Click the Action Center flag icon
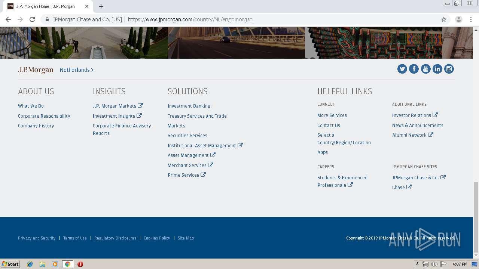This screenshot has width=479, height=269. click(x=443, y=264)
